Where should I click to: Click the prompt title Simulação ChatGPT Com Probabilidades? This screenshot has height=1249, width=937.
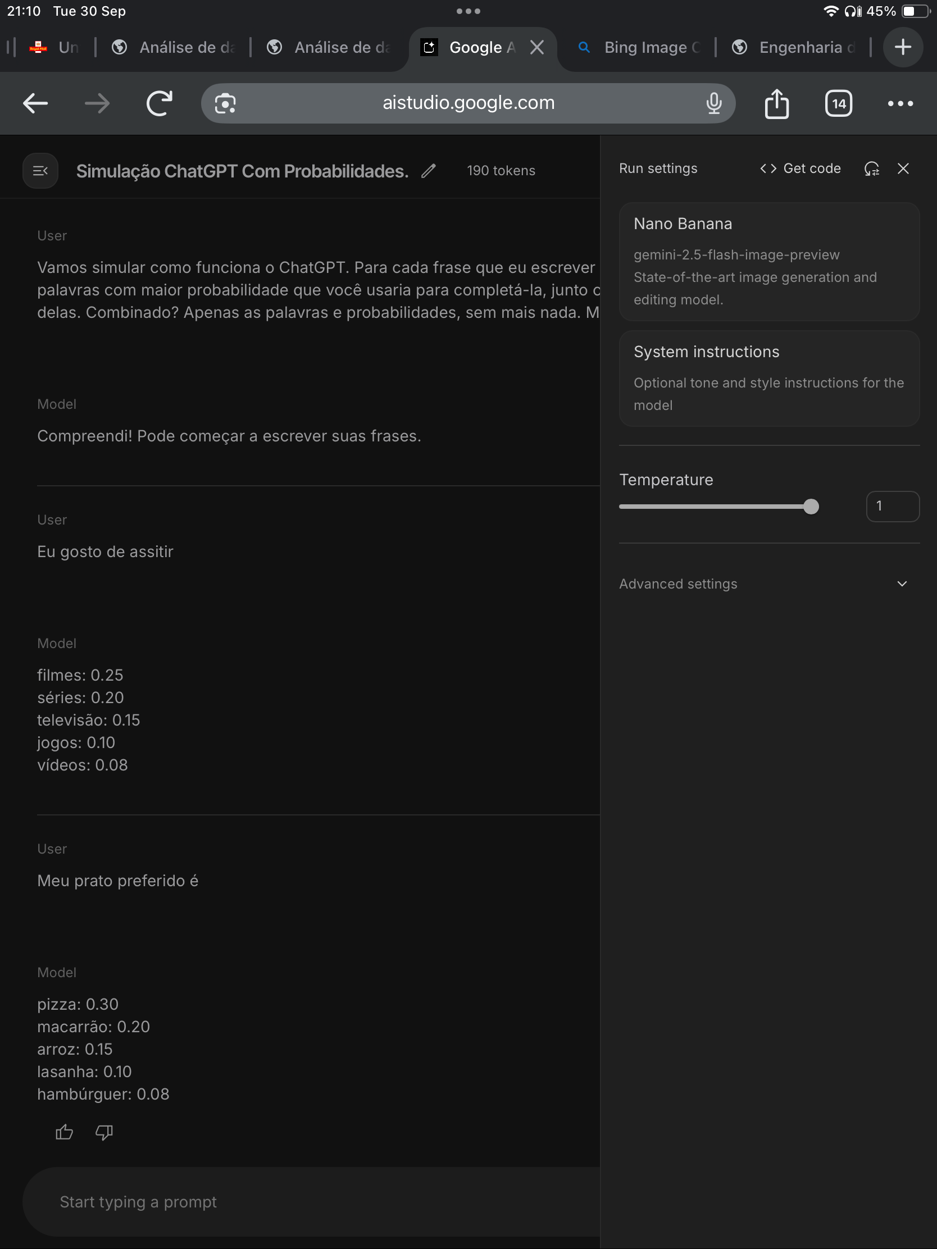click(242, 171)
